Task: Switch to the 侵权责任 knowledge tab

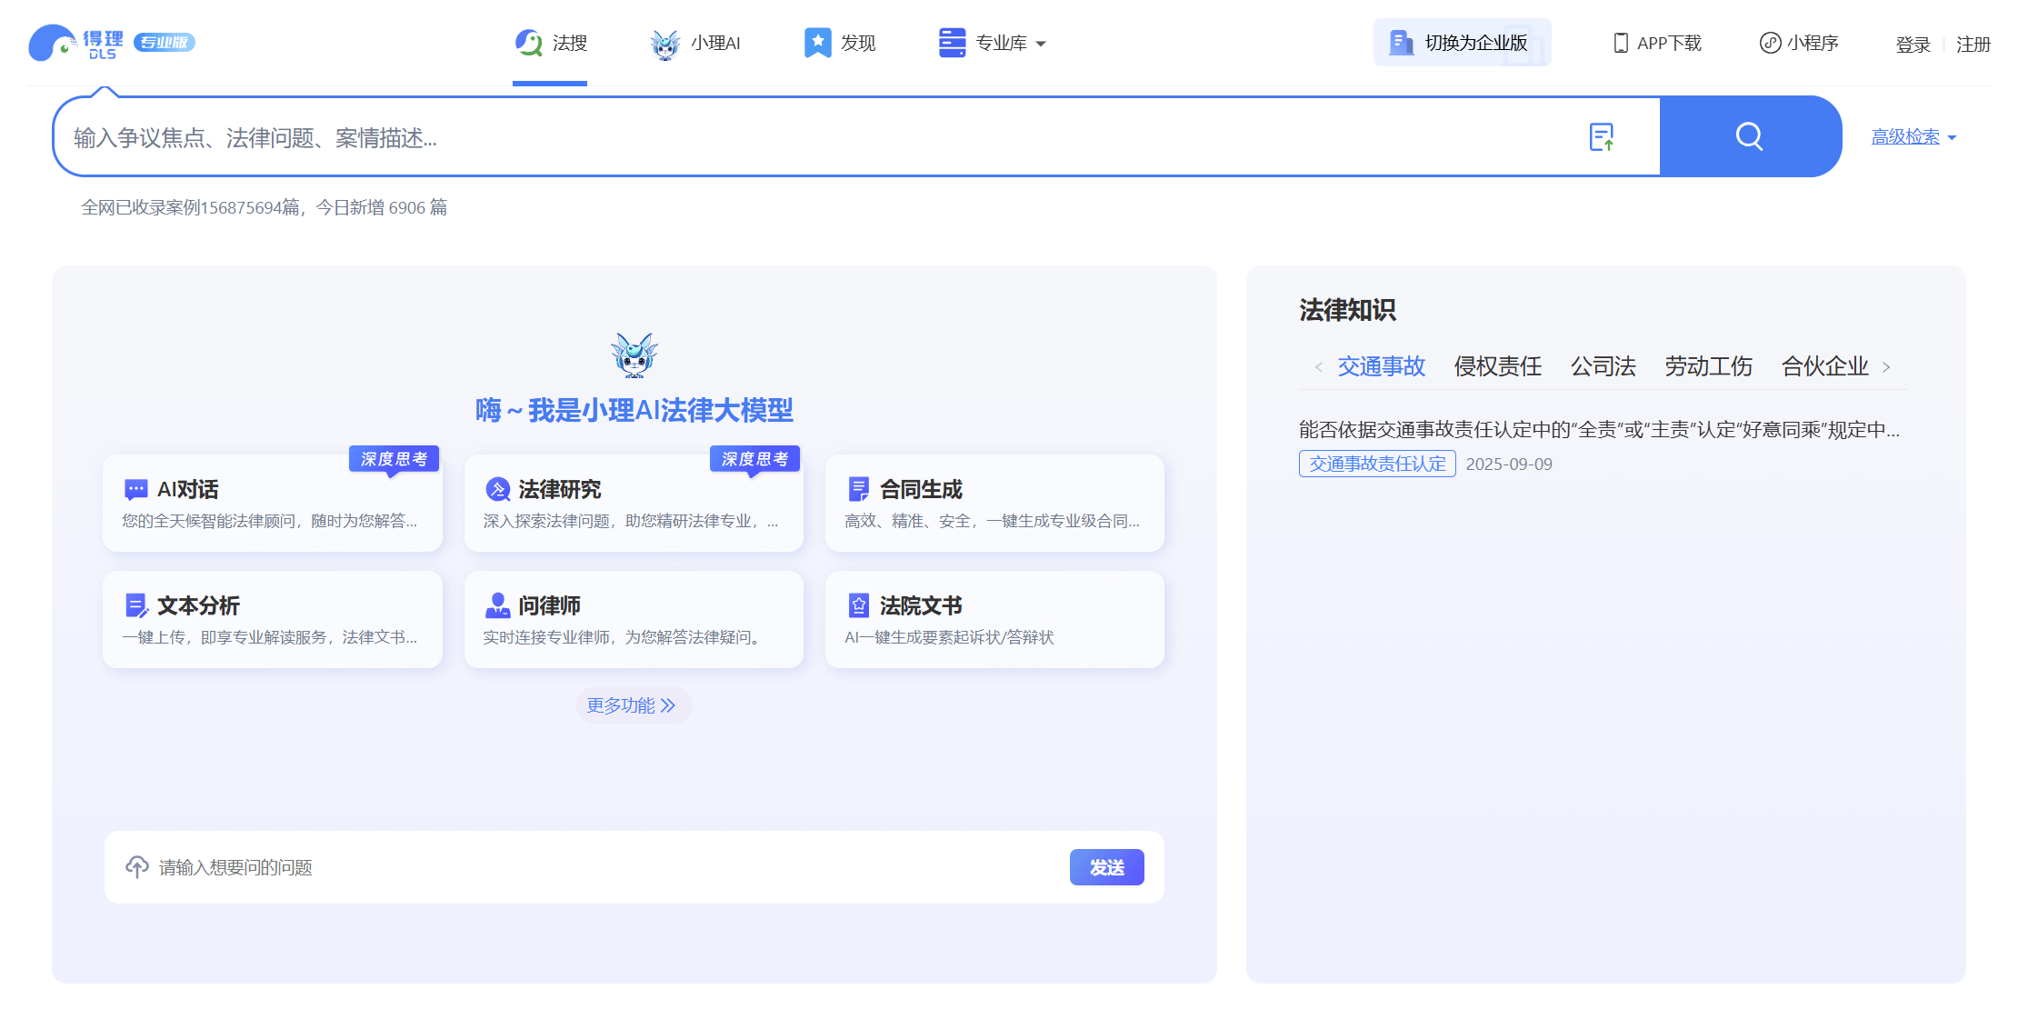Action: click(1497, 366)
